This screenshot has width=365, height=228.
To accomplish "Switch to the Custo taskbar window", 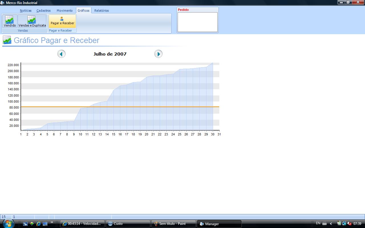I will (128, 224).
